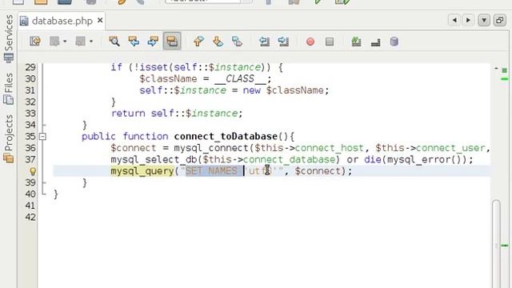
Task: Click the Forward navigation icon
Action: [80, 42]
